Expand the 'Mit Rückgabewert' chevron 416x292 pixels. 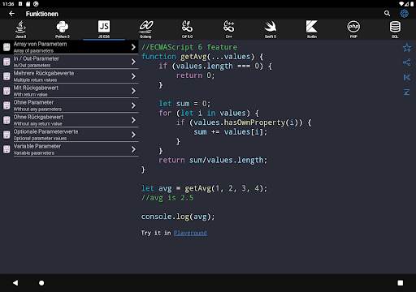coord(133,91)
